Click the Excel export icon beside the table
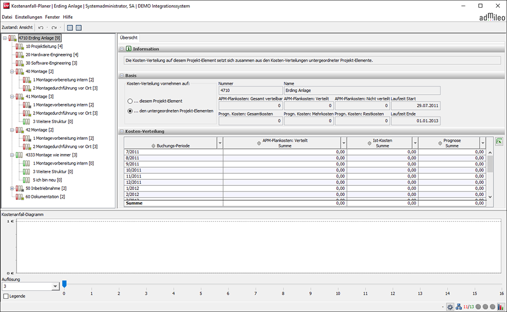 point(499,141)
